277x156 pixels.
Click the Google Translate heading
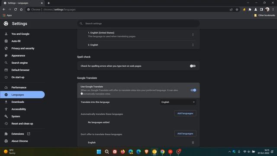pyautogui.click(x=87, y=78)
